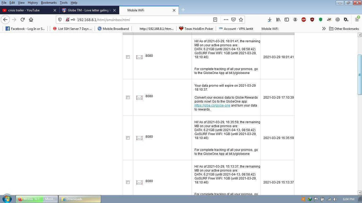Screen dimensions: 362x203
Task: Close the Mobile WiFi tab
Action: pyautogui.click(x=174, y=10)
